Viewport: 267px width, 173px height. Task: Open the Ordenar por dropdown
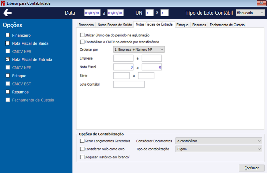[x=139, y=49]
